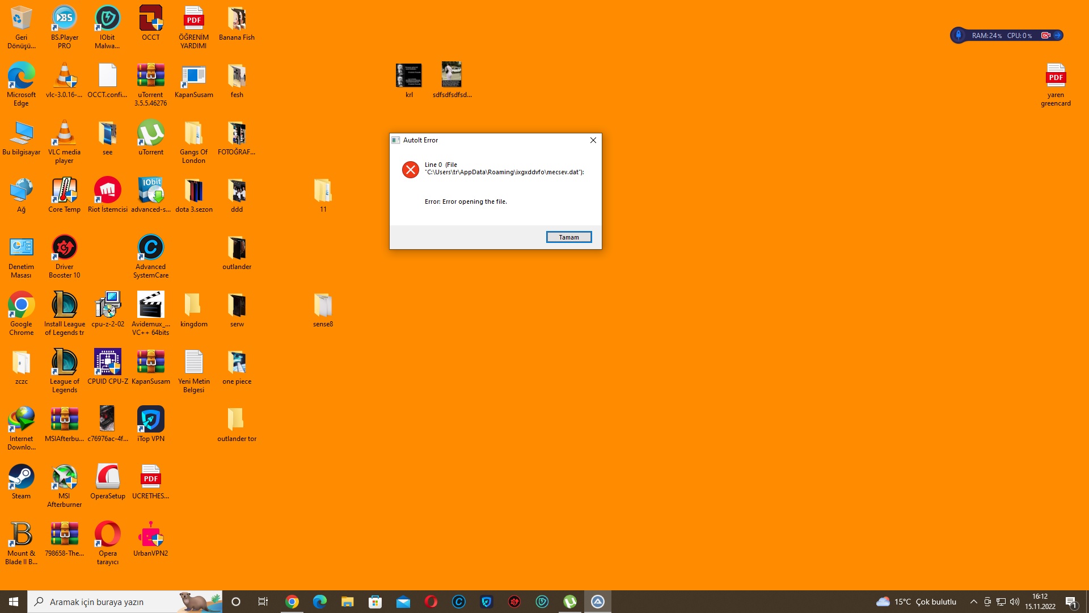The width and height of the screenshot is (1089, 613).
Task: Open Opera from the taskbar
Action: point(430,602)
